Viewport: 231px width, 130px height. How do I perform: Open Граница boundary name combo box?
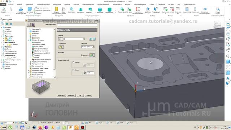point(74,39)
